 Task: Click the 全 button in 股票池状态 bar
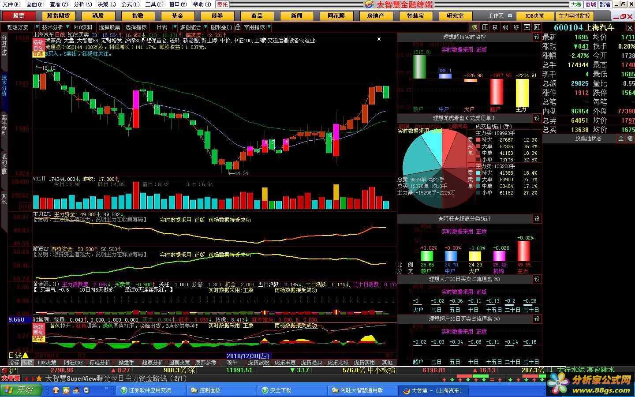pyautogui.click(x=621, y=138)
